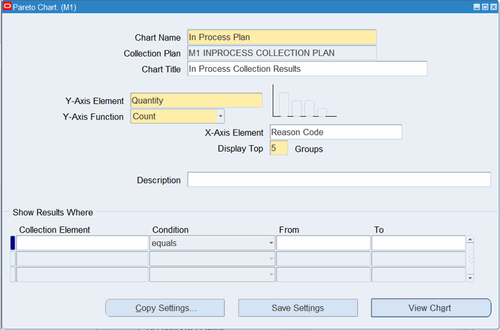Click the 'Show Results Where' heading text
Image resolution: width=500 pixels, height=330 pixels.
tap(53, 212)
